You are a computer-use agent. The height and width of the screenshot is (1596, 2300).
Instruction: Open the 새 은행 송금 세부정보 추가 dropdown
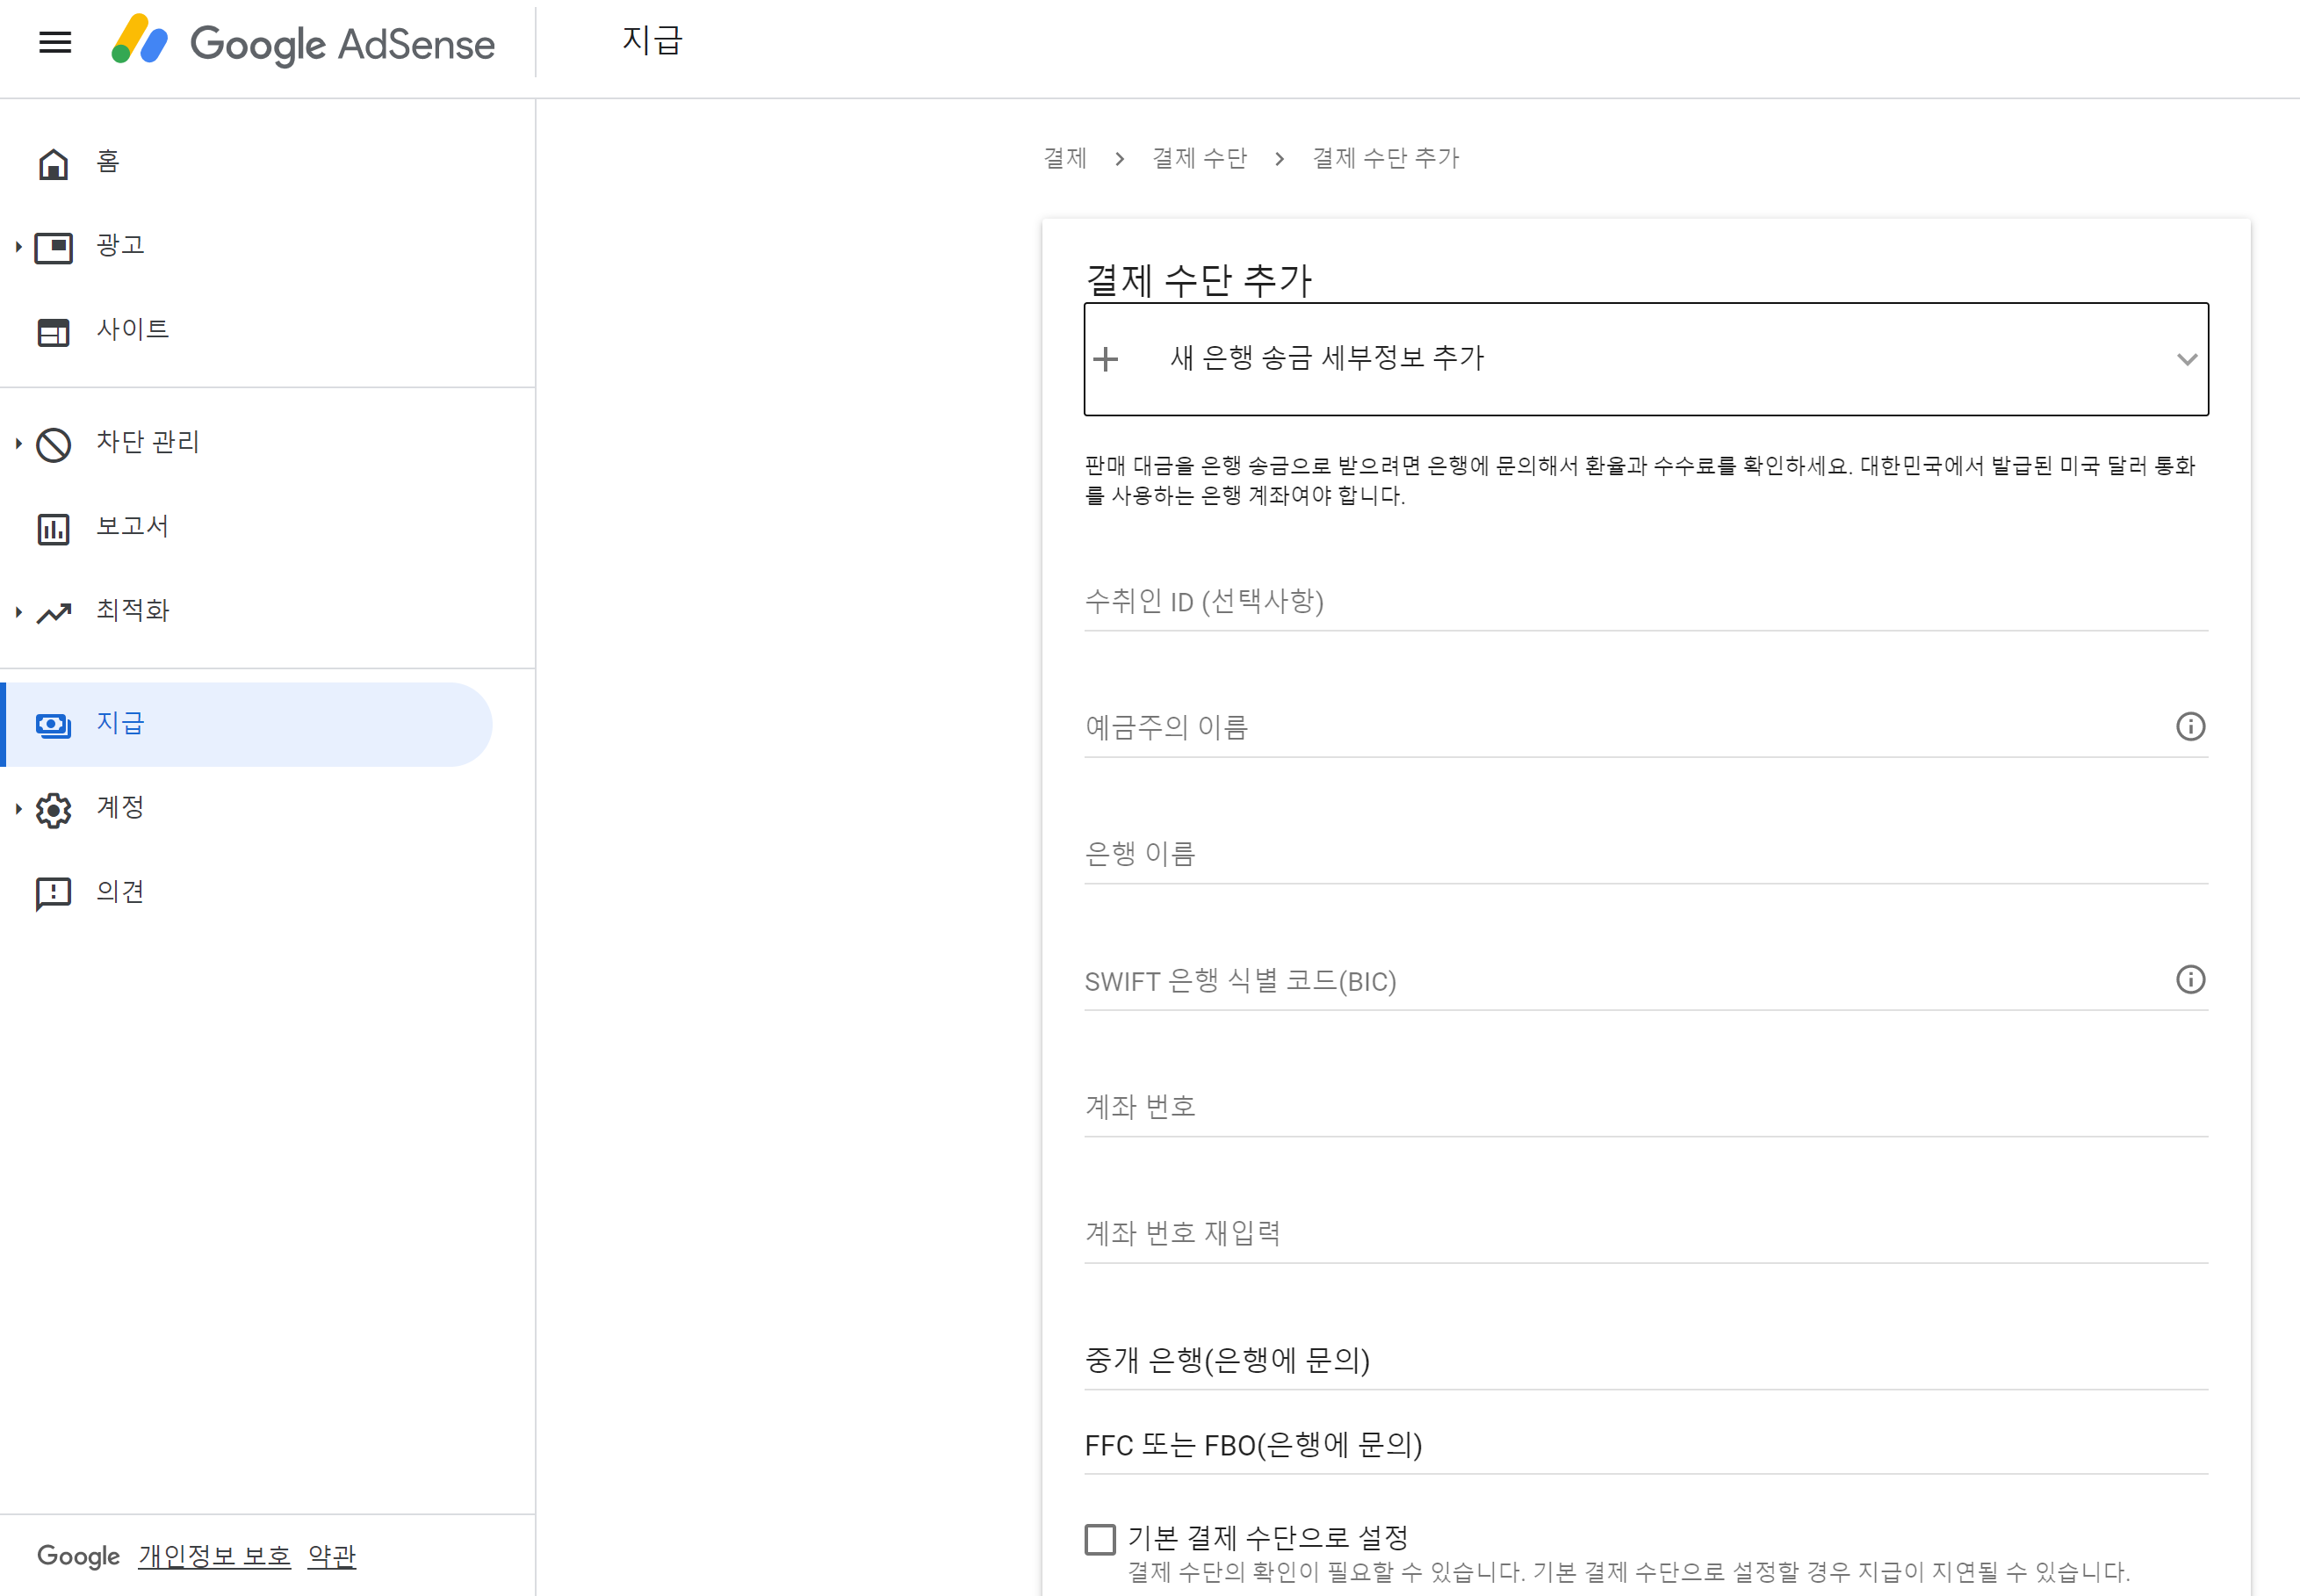[1645, 359]
